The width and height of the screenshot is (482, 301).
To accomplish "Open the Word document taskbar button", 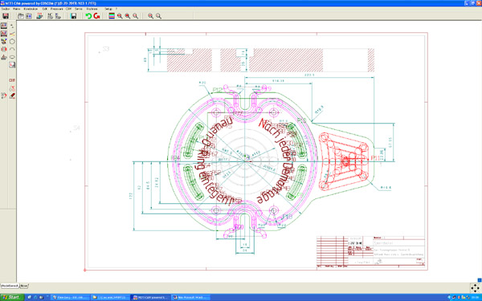I will (190, 297).
